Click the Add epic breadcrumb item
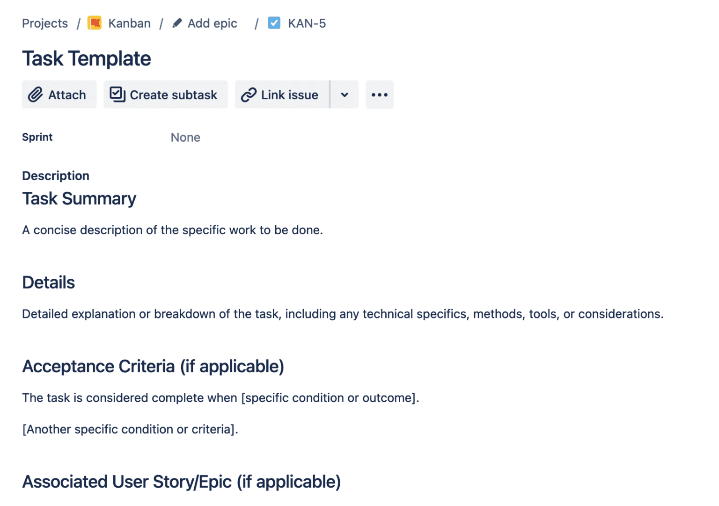 click(212, 22)
